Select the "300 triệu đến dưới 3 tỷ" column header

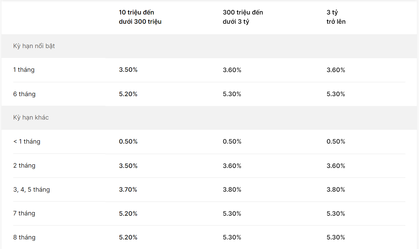tap(243, 17)
